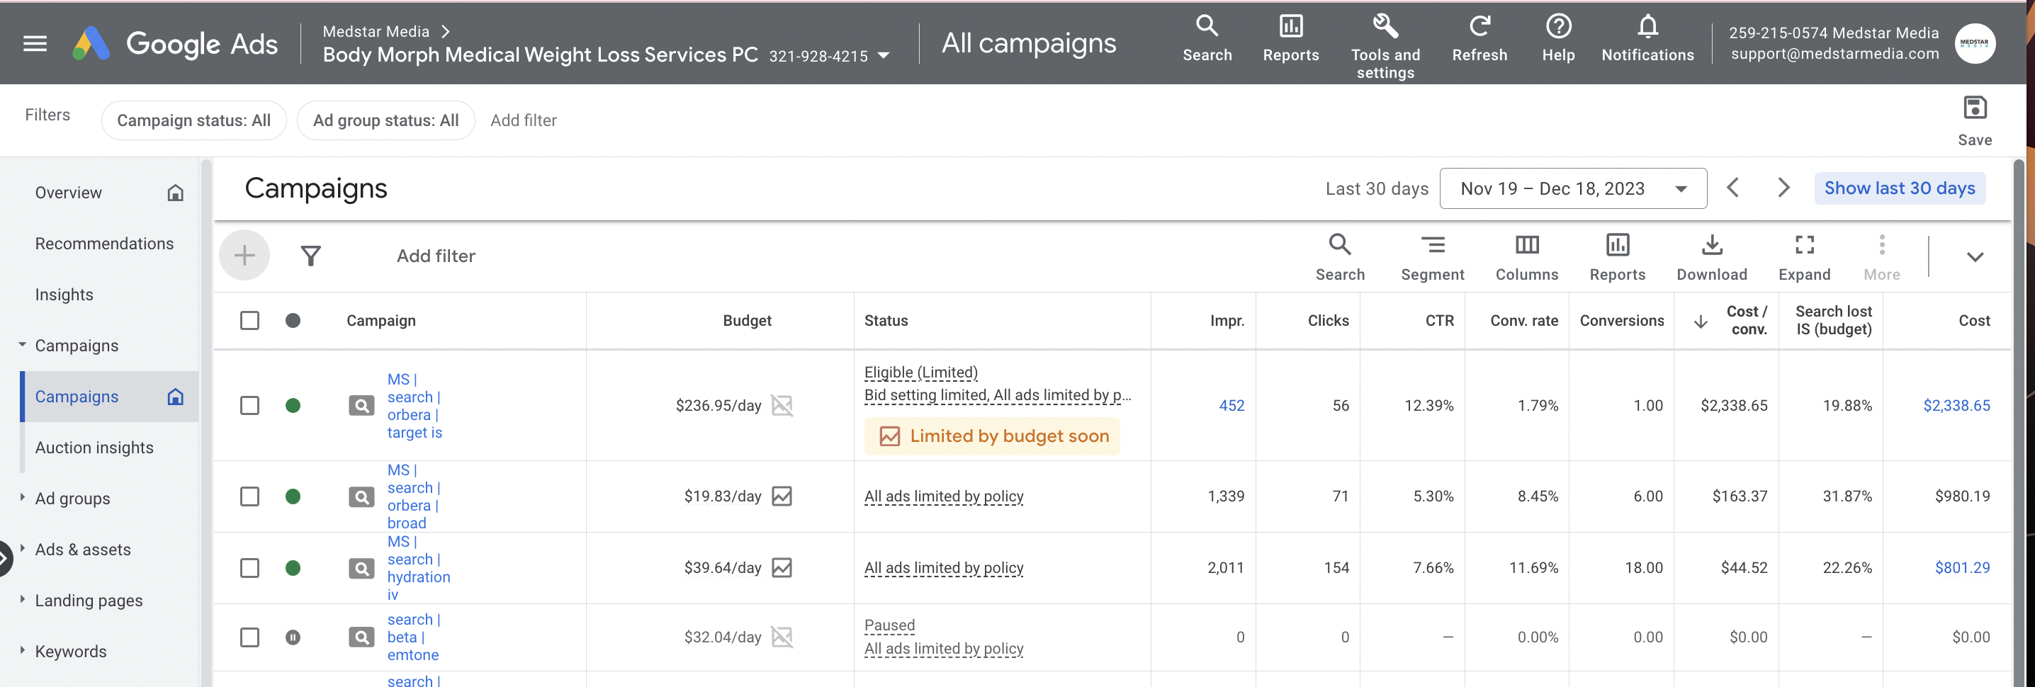
Task: Open Tools and settings wrench icon
Action: point(1385,27)
